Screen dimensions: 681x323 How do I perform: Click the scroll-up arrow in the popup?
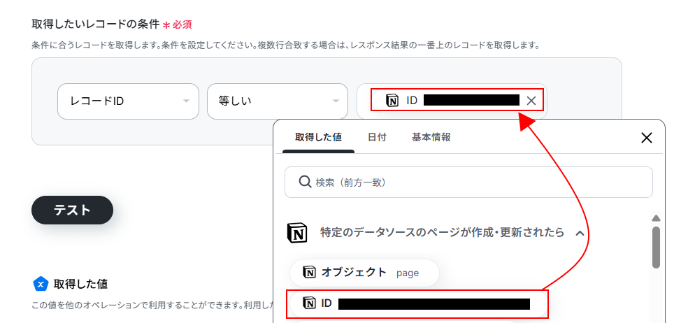657,218
